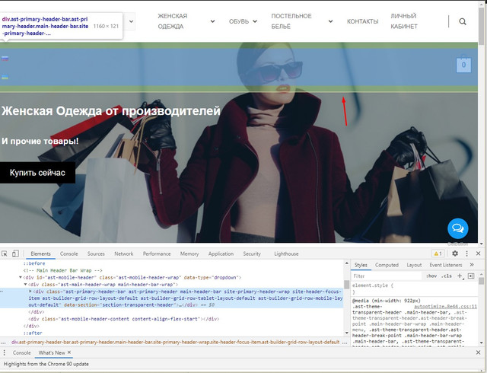The width and height of the screenshot is (487, 373).
Task: Open DevTools settings gear
Action: (455, 253)
